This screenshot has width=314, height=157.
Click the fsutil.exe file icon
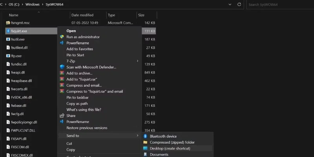tap(8, 39)
